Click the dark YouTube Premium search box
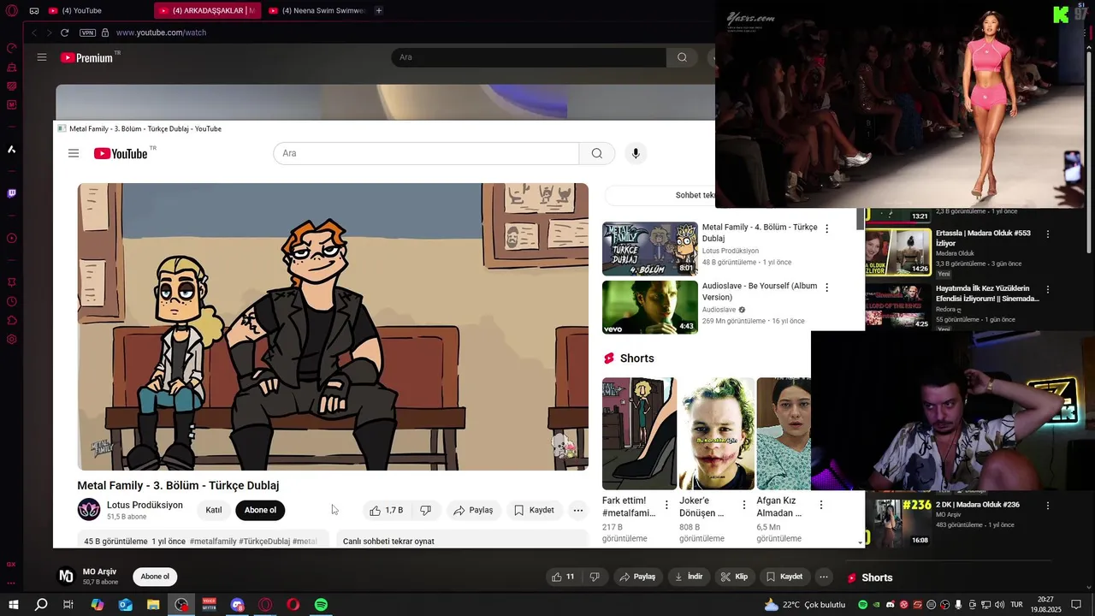This screenshot has width=1095, height=616. [529, 57]
